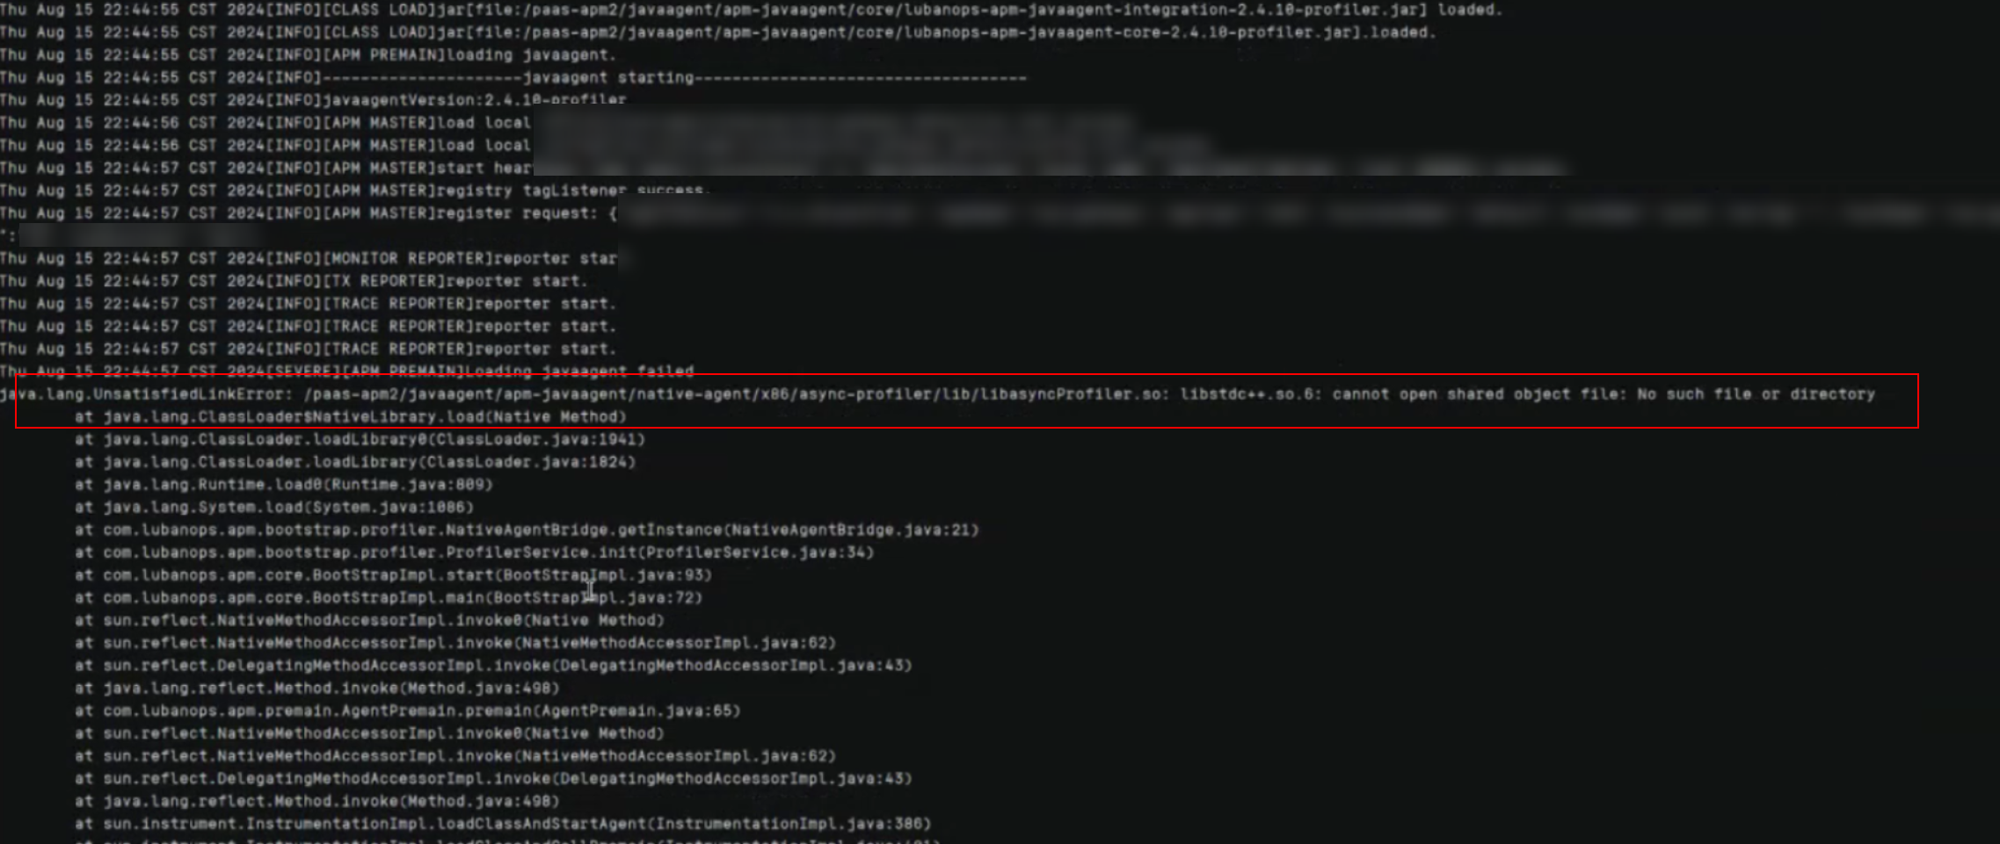
Task: Click the NativeLibrary.load Native Method line
Action: 351,417
